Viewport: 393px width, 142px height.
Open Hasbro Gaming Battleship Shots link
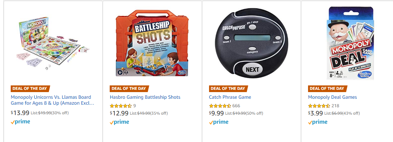coord(145,97)
